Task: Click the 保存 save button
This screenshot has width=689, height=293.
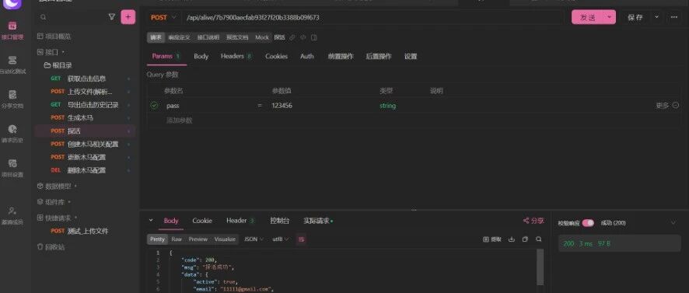Action: point(635,17)
